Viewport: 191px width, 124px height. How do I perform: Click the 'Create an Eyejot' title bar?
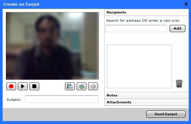tap(21, 4)
